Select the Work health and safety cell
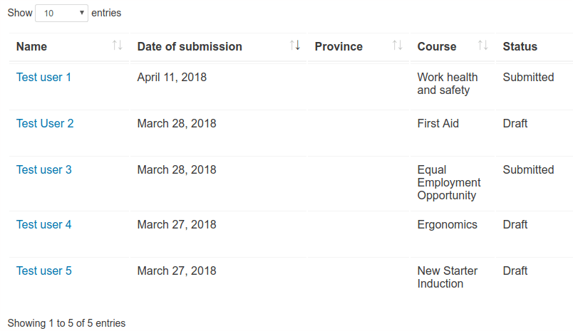Image resolution: width=573 pixels, height=336 pixels. pos(448,83)
